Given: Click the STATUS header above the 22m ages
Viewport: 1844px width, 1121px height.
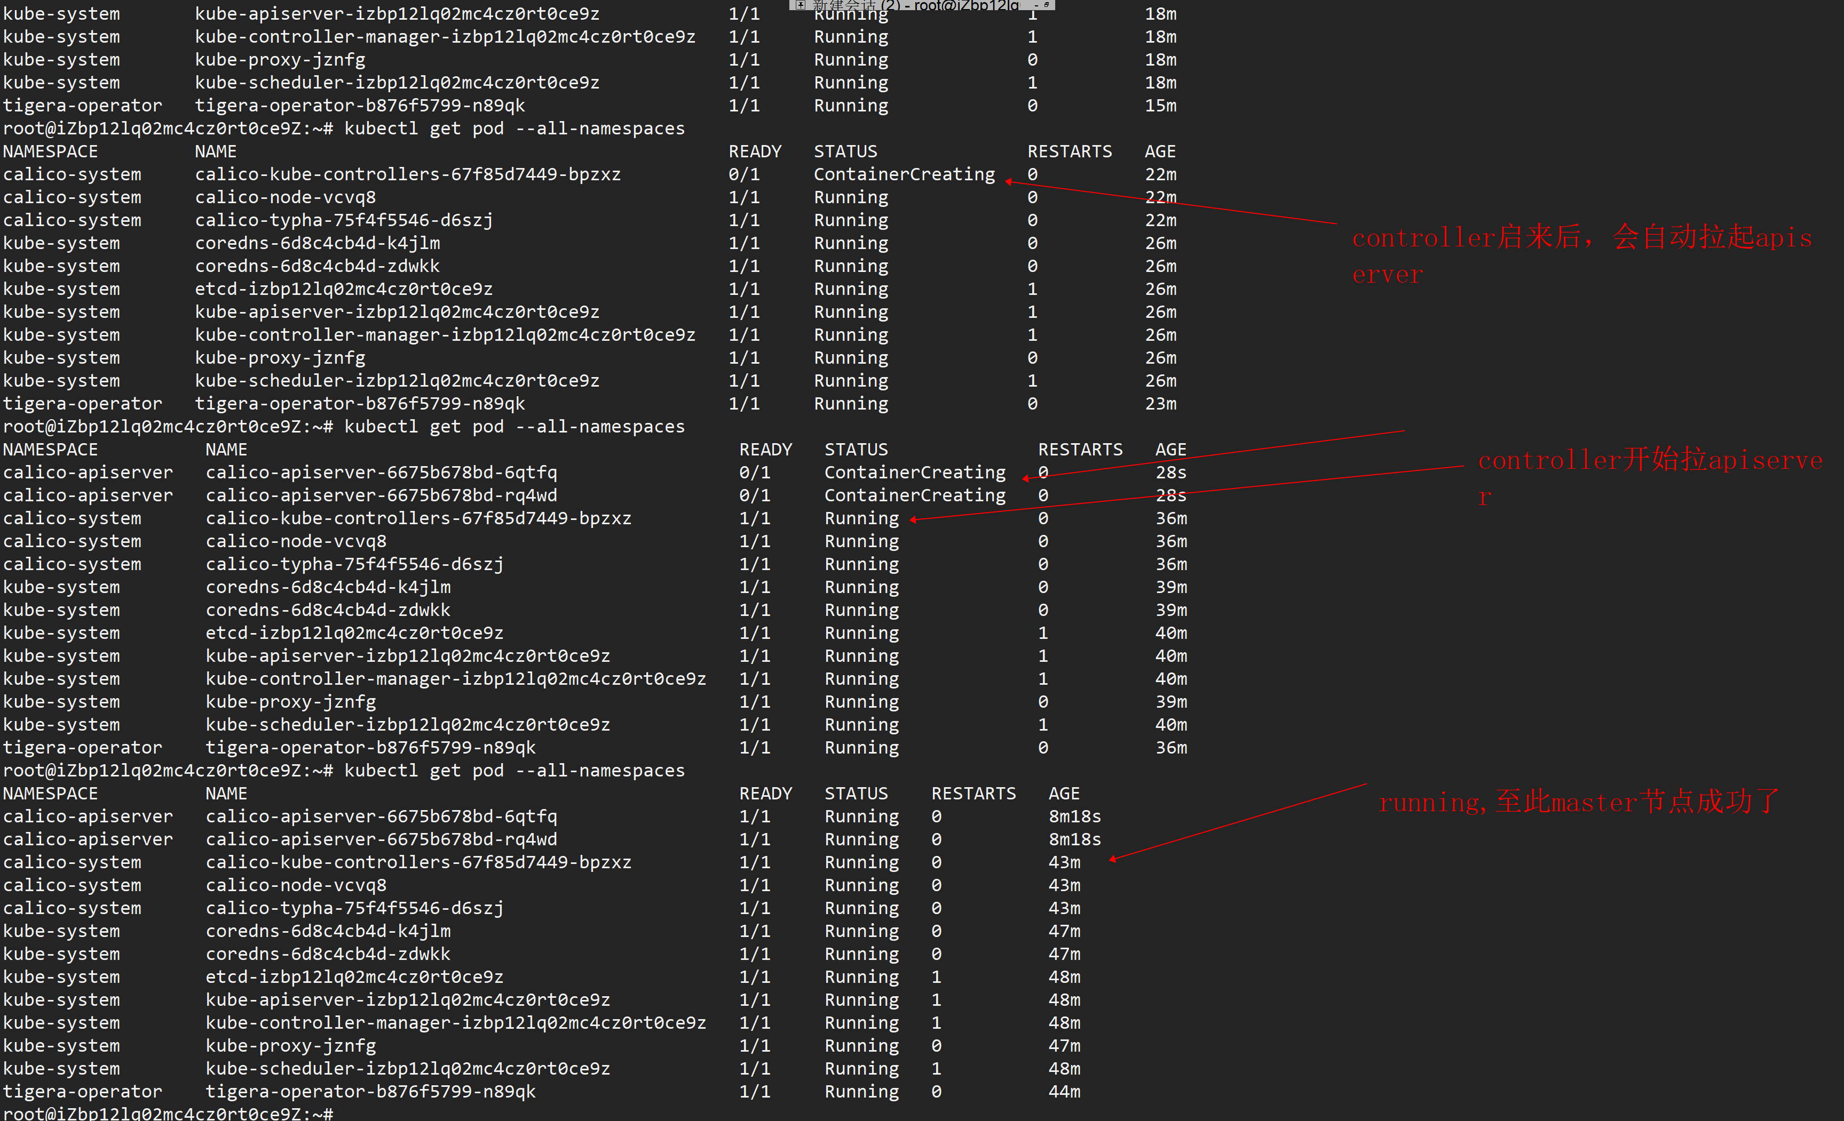Looking at the screenshot, I should [845, 152].
